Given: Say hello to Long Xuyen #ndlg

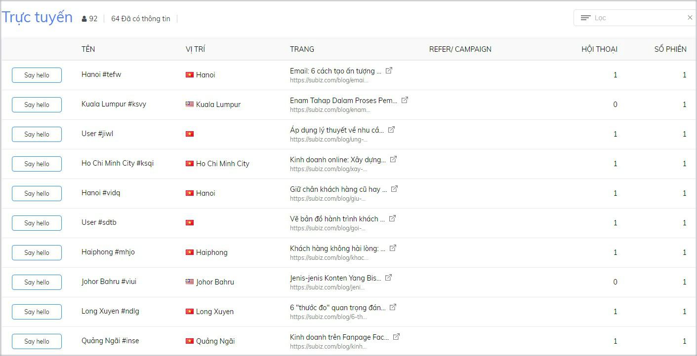Looking at the screenshot, I should (x=37, y=312).
